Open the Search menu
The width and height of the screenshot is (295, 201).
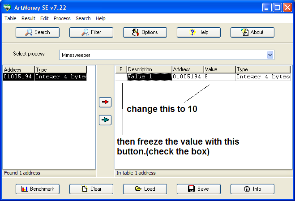[83, 18]
